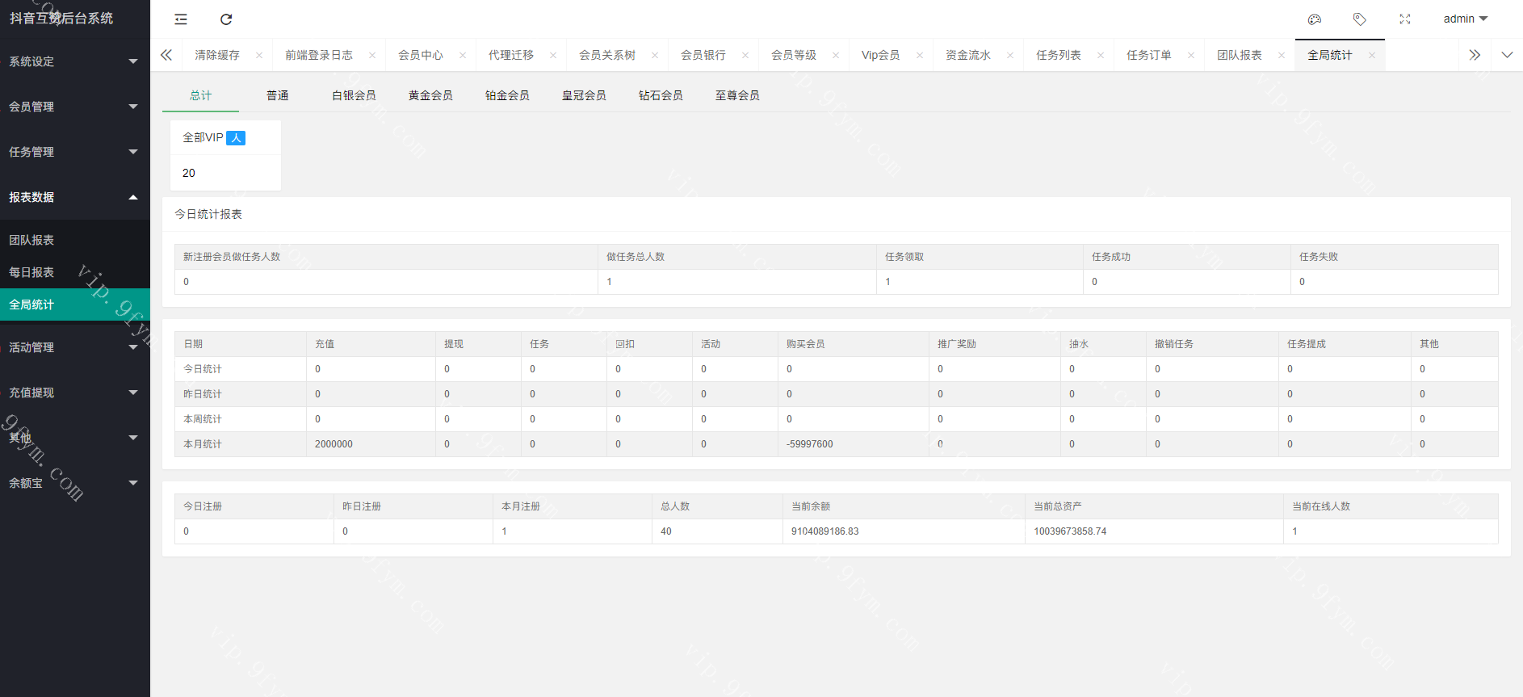
Task: Open 团队报表 in sidebar submenu
Action: click(x=32, y=240)
